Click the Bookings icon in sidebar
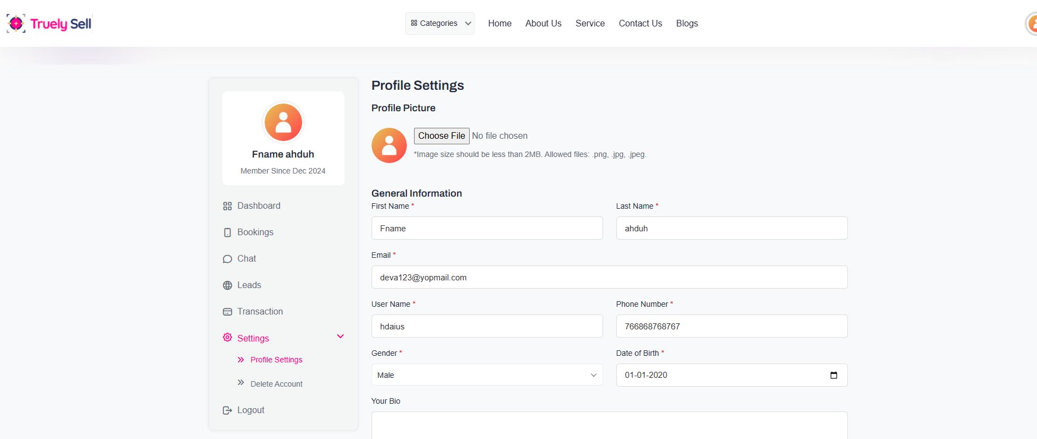1037x439 pixels. [227, 232]
